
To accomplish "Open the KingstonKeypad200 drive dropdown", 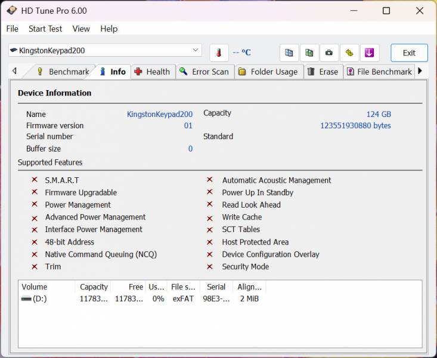I will (x=105, y=51).
